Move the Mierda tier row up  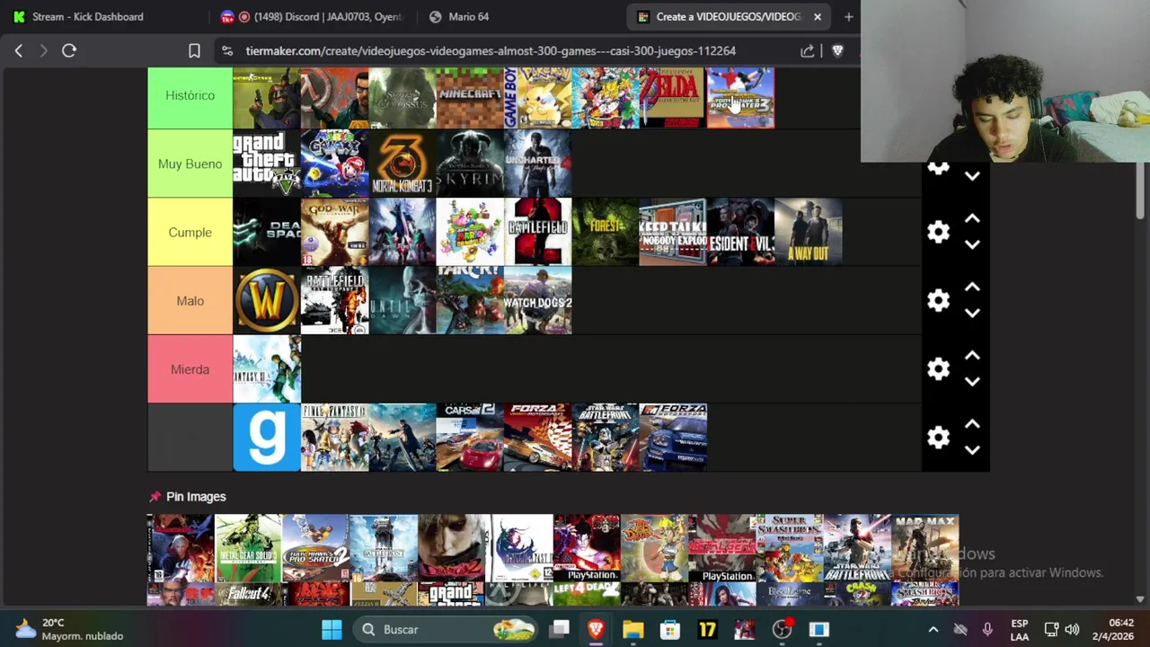972,356
